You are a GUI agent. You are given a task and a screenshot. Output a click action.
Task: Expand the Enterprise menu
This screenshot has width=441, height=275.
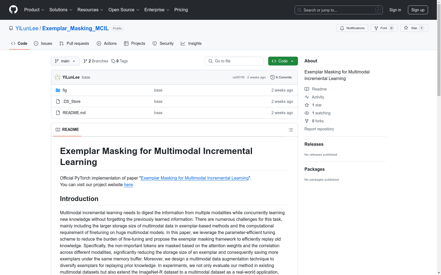coord(157,10)
